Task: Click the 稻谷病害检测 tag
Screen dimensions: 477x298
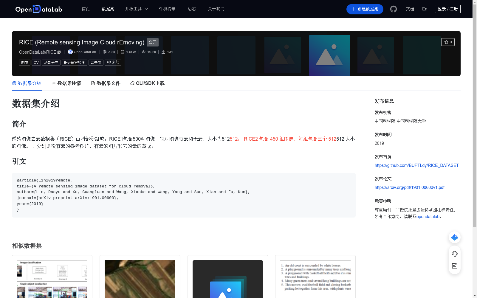Action: (x=75, y=63)
